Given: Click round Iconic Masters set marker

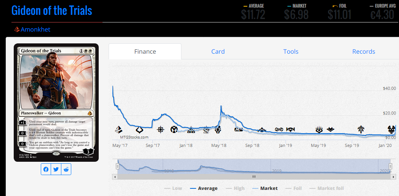Looking at the screenshot, I should 174,130.
